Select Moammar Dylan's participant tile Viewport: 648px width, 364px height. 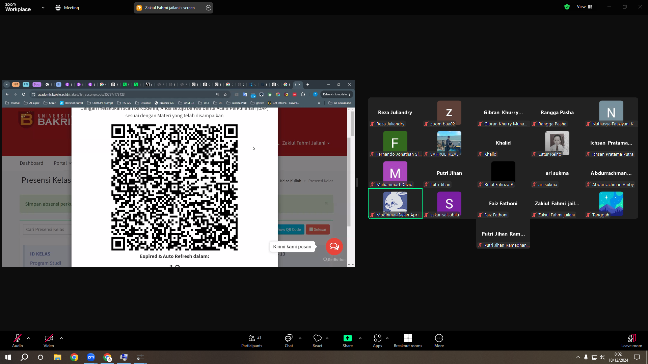point(395,204)
